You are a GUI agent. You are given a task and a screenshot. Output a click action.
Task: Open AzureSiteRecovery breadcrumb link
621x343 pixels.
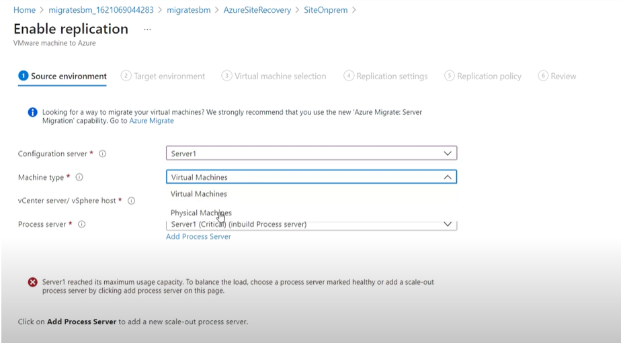[x=257, y=10]
